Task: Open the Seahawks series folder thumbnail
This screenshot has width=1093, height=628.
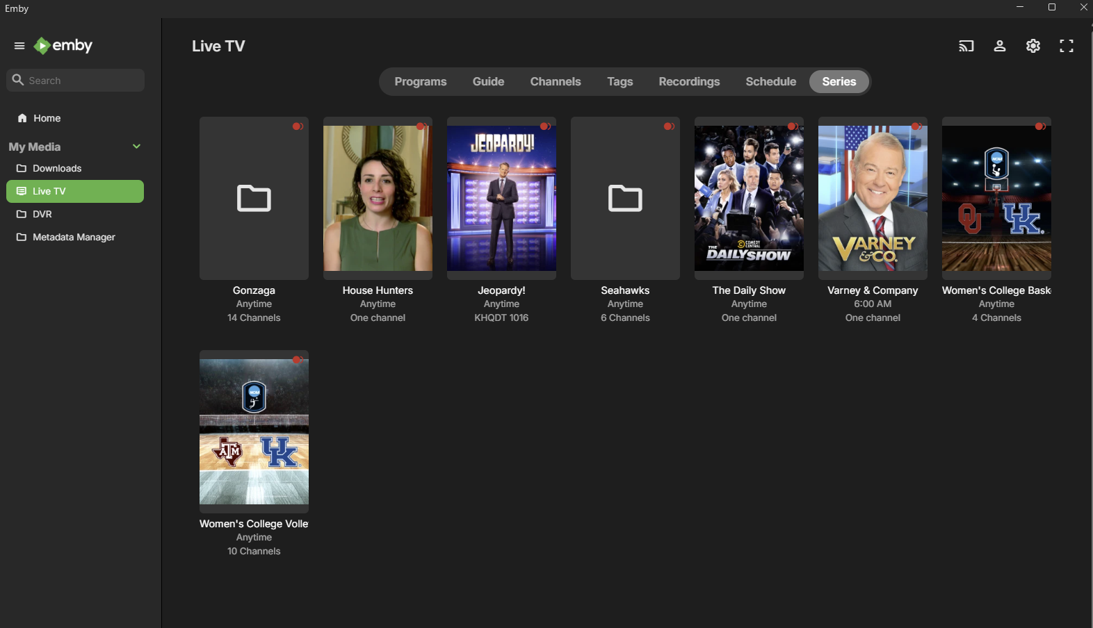Action: click(x=625, y=198)
